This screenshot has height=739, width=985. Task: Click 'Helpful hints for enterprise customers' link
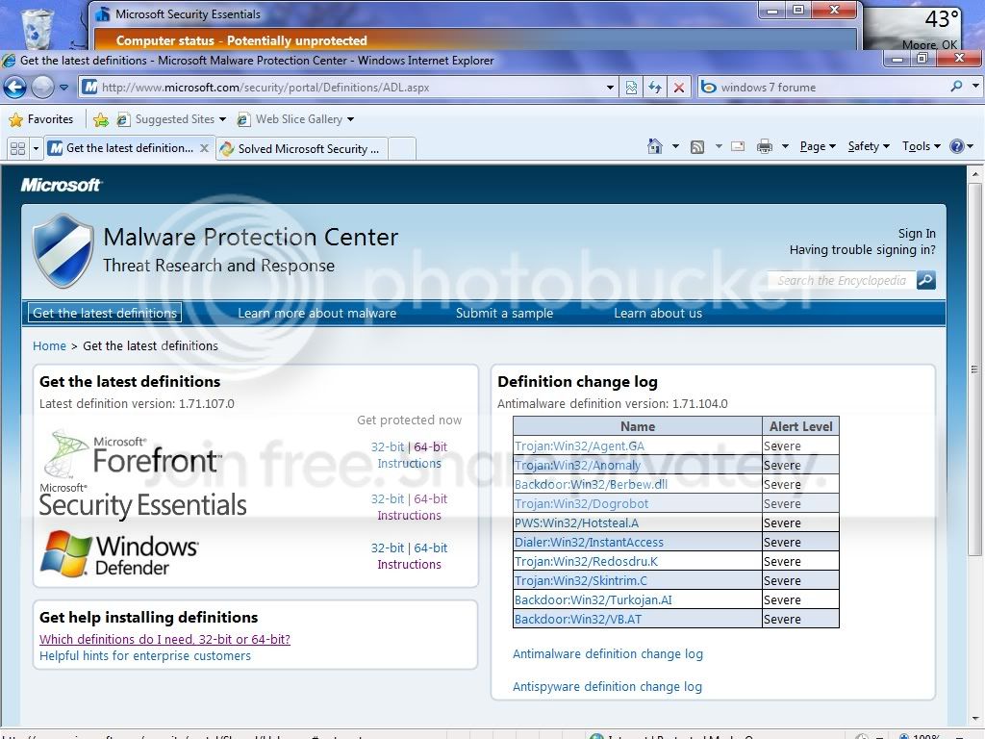pos(145,656)
